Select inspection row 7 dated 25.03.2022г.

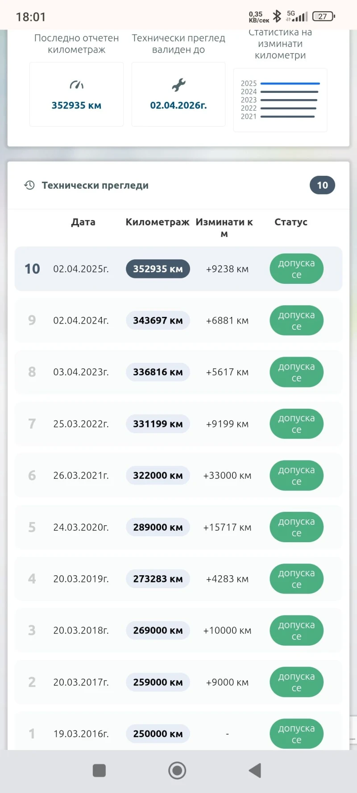click(x=178, y=424)
